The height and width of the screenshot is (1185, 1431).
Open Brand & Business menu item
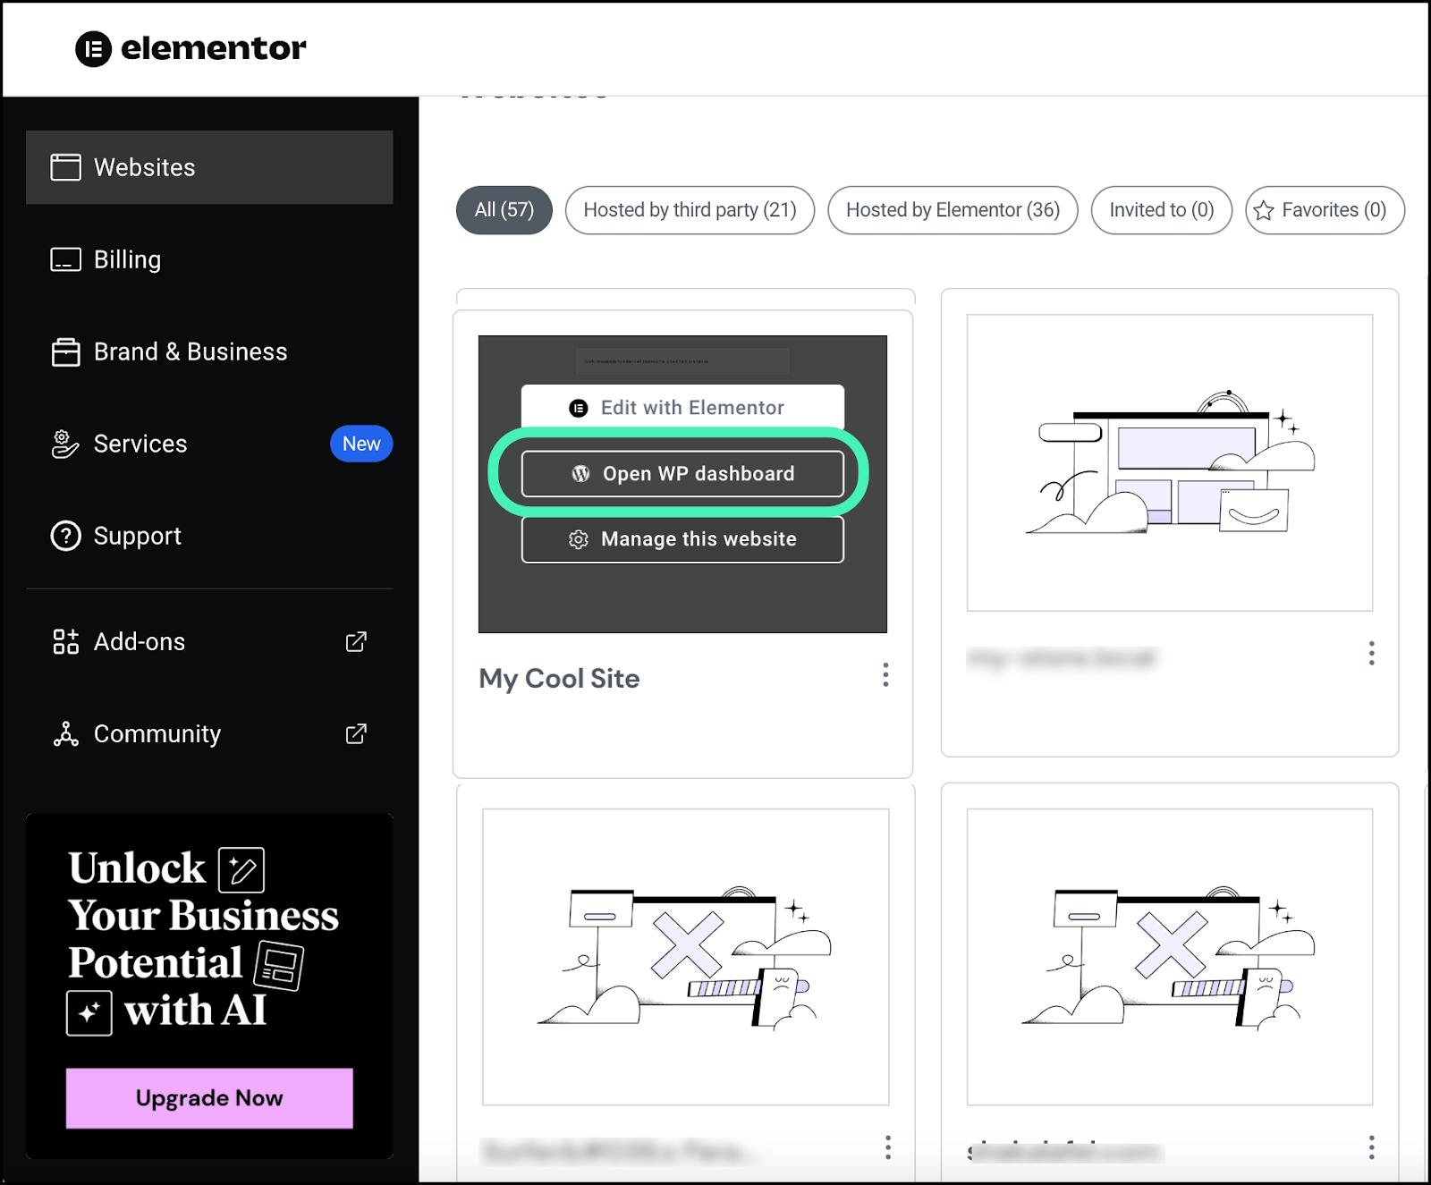209,351
